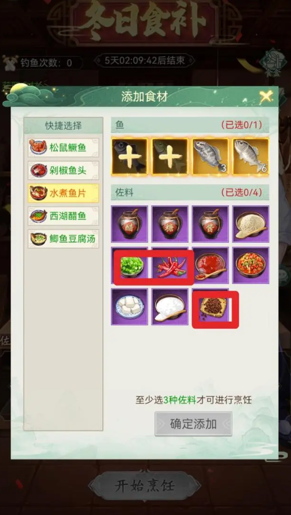The width and height of the screenshot is (291, 515).
Task: Confirm with the 确定添加 button
Action: tap(193, 424)
